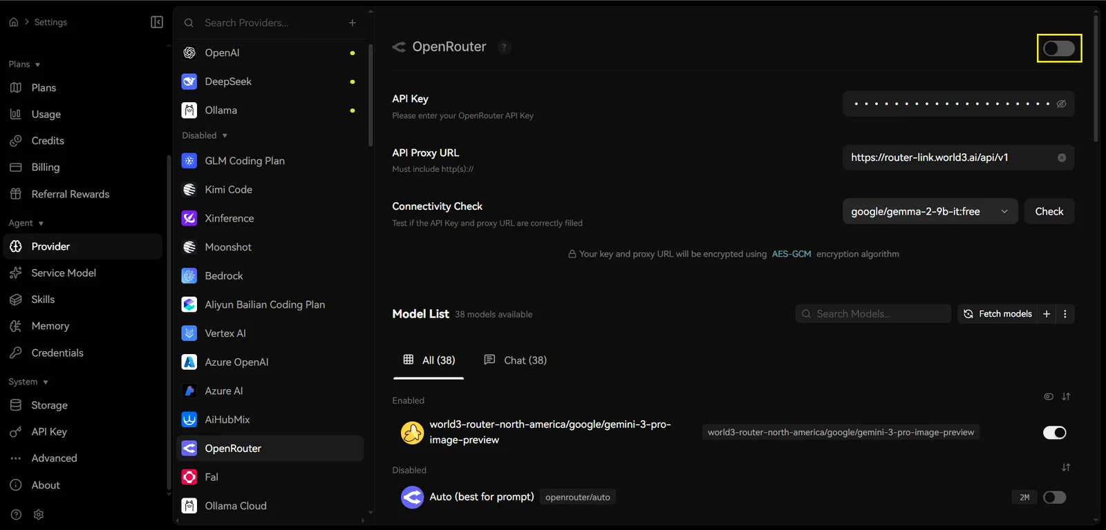Image resolution: width=1106 pixels, height=530 pixels.
Task: Open Storage settings
Action: click(x=83, y=406)
